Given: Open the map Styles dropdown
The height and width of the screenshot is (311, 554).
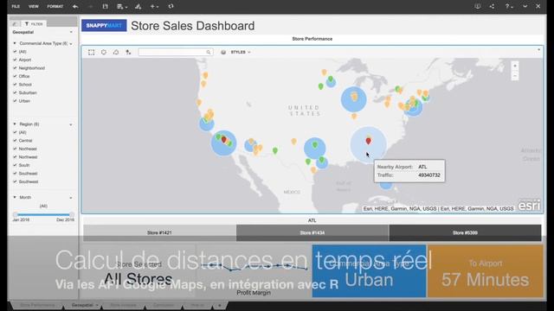Looking at the screenshot, I should [x=241, y=52].
